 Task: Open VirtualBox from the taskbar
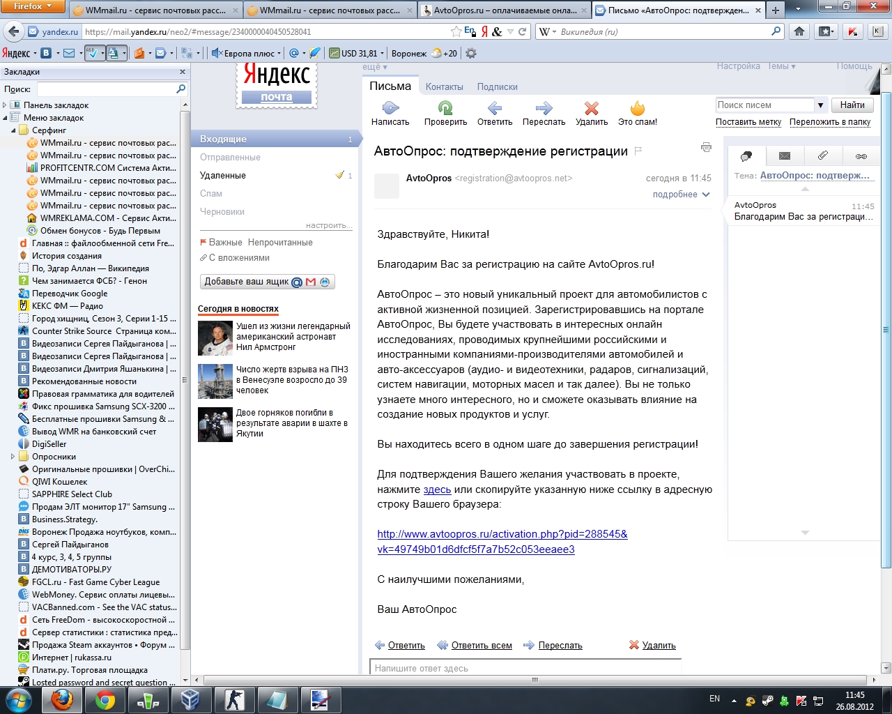coord(190,699)
